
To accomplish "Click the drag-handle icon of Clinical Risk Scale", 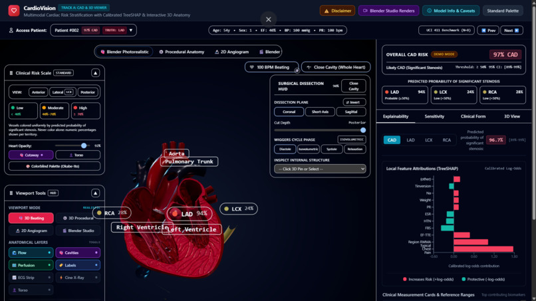I will click(11, 73).
